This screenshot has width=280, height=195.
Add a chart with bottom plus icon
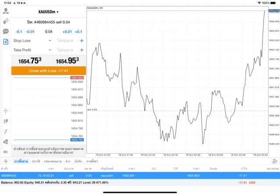pyautogui.click(x=6, y=161)
